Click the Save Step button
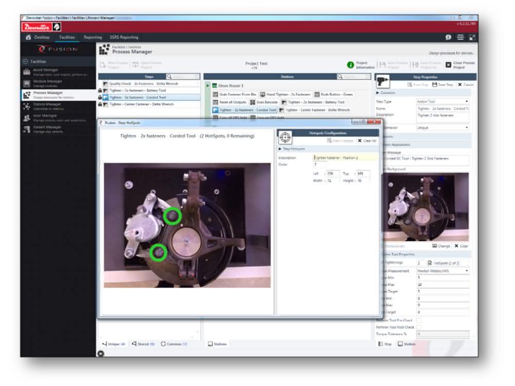Image resolution: width=515 pixels, height=386 pixels. coord(442,85)
